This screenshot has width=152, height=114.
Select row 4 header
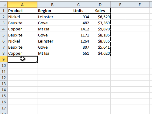point(4,29)
